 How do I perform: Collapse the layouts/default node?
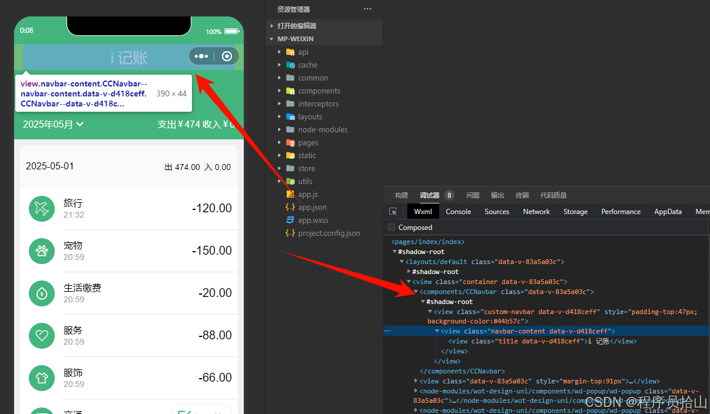pos(402,262)
